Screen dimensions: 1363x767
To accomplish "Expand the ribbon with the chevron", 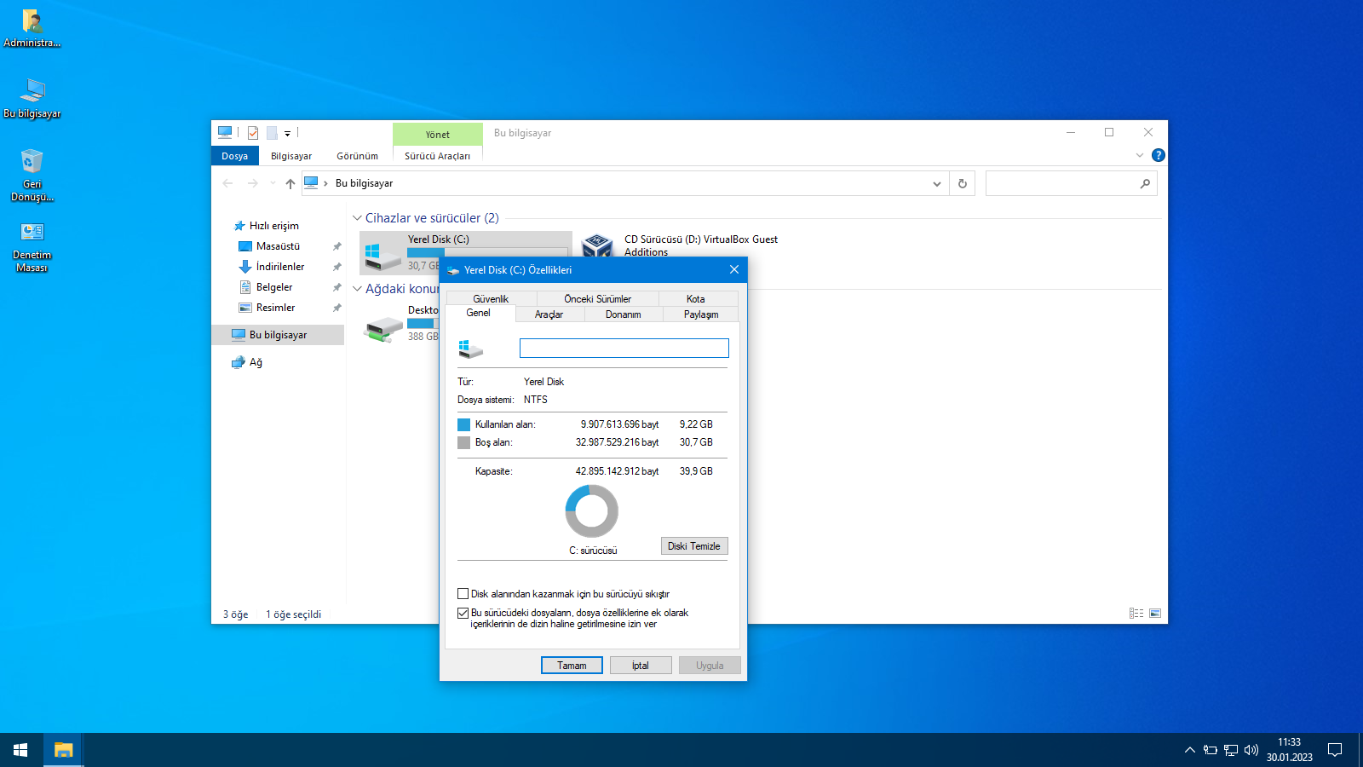I will click(1139, 155).
